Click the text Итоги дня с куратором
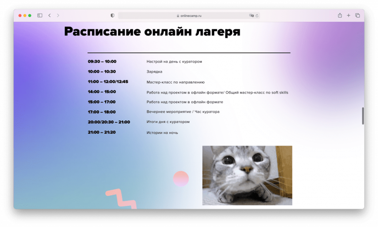This screenshot has width=378, height=227. (168, 122)
